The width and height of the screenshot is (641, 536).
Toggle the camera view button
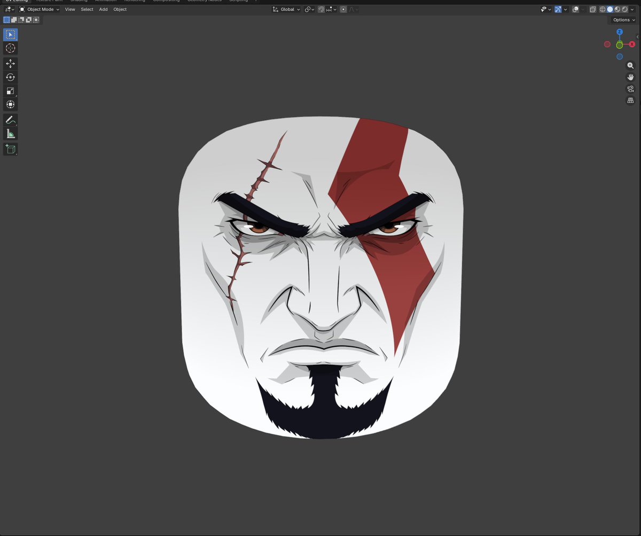[630, 89]
